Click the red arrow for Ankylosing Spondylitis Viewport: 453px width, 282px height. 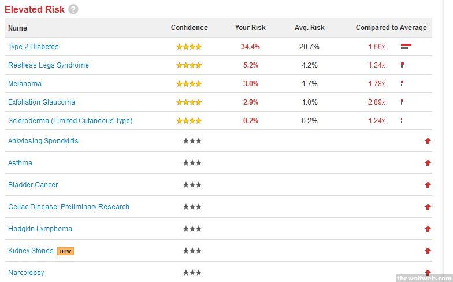(x=428, y=141)
